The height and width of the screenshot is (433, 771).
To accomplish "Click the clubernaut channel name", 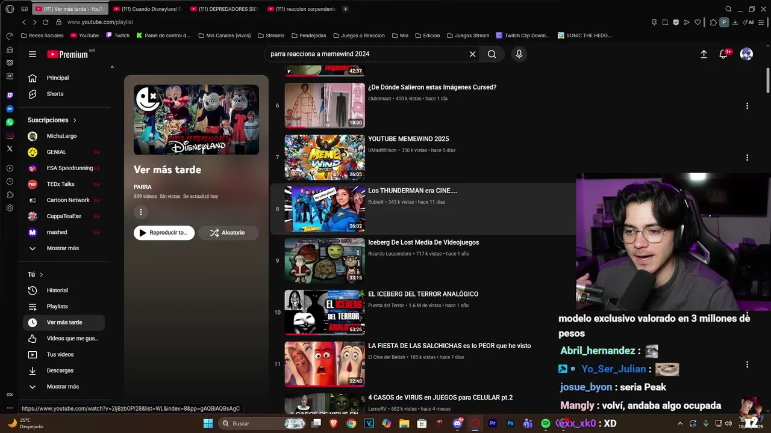I will 379,99.
